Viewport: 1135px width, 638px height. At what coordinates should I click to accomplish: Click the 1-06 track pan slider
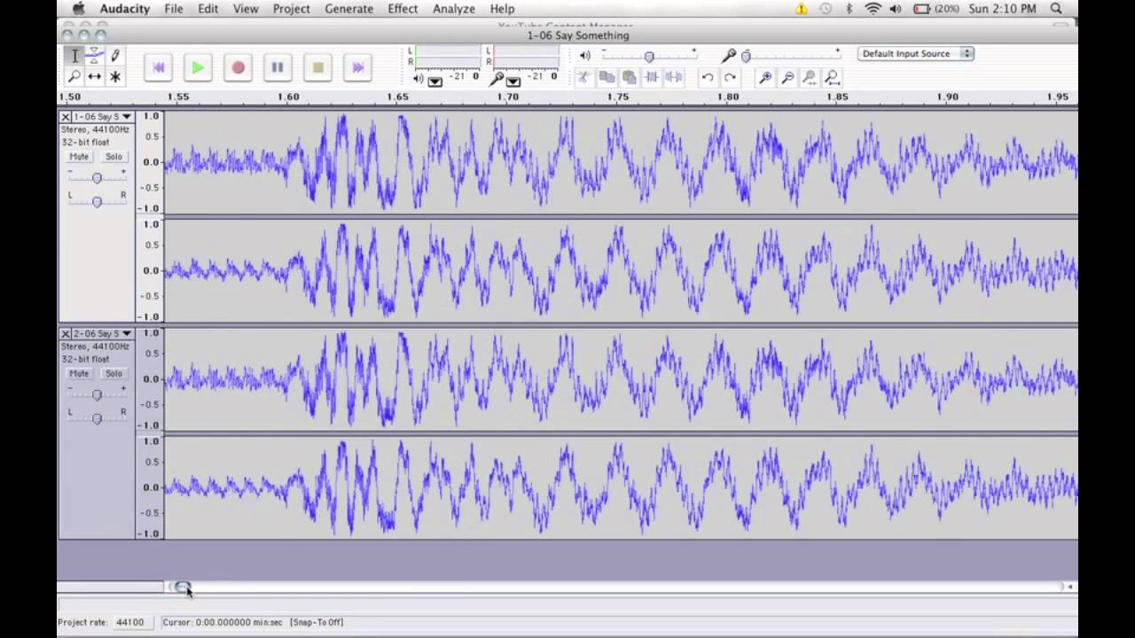97,201
